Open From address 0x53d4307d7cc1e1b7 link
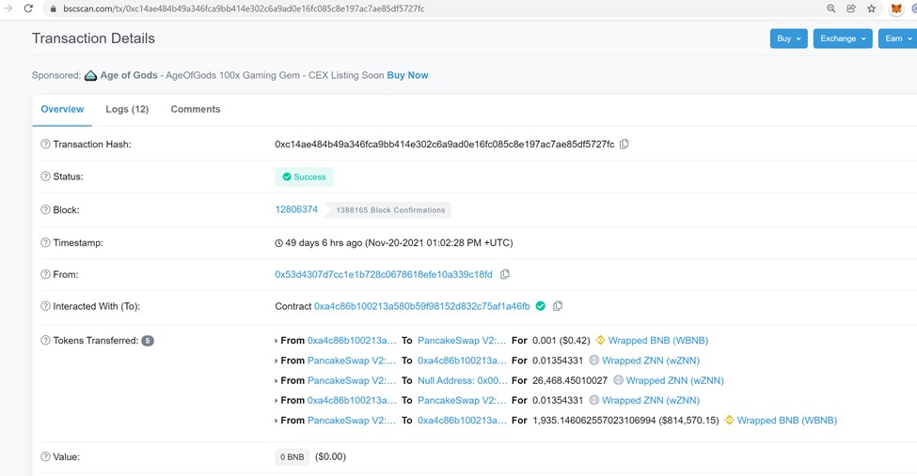Screen dimensions: 917x476 [x=384, y=274]
